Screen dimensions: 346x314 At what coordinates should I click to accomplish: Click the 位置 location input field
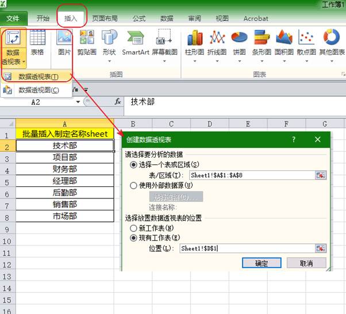point(246,248)
